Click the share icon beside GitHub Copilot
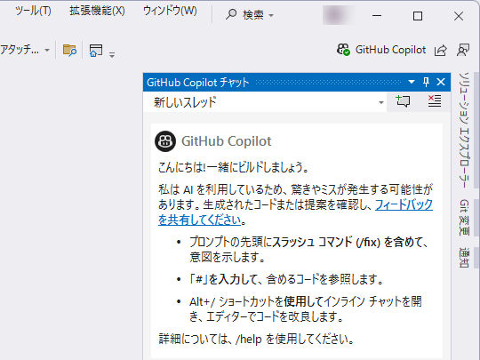The width and height of the screenshot is (480, 360). 441,50
